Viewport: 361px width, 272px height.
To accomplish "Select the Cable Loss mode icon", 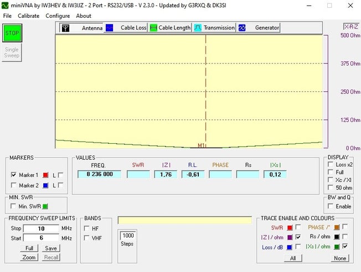I will (110, 28).
